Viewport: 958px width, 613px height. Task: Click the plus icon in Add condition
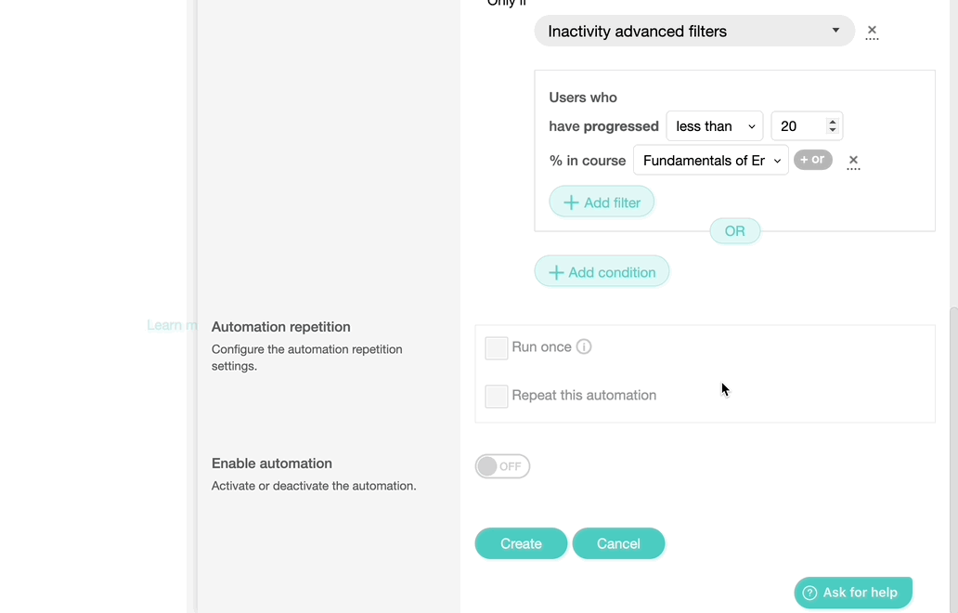(x=557, y=272)
